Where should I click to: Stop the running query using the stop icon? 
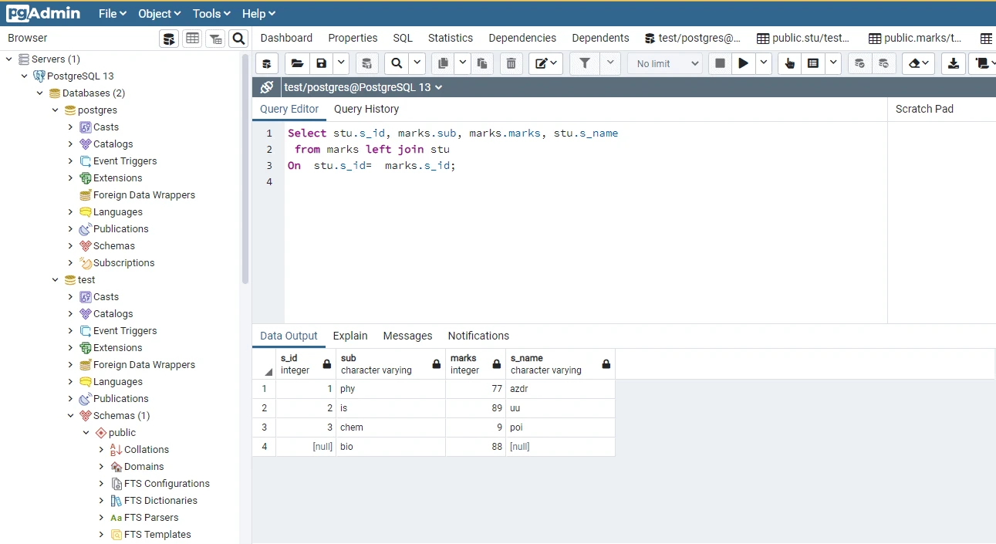point(718,63)
